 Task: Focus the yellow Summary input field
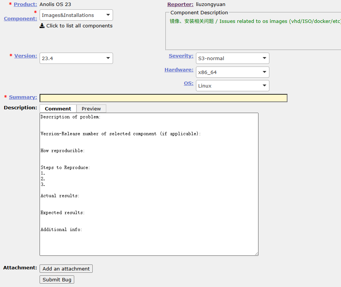pyautogui.click(x=163, y=98)
